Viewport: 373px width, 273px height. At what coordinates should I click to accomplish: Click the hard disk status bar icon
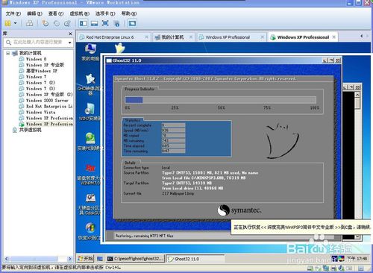point(310,268)
